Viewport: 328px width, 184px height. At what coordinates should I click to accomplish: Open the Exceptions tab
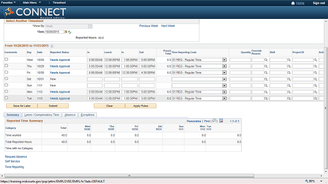coord(88,115)
